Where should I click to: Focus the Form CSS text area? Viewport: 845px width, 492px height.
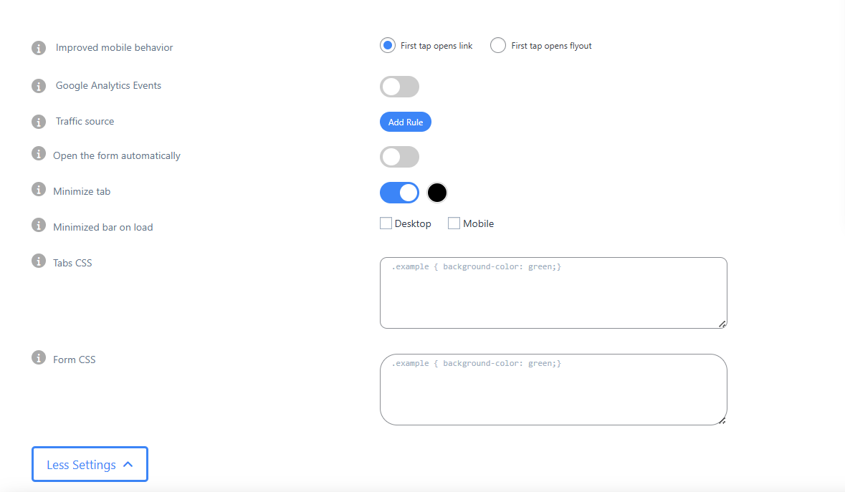tap(553, 390)
